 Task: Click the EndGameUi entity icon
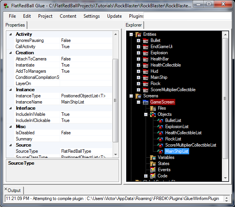(146, 47)
